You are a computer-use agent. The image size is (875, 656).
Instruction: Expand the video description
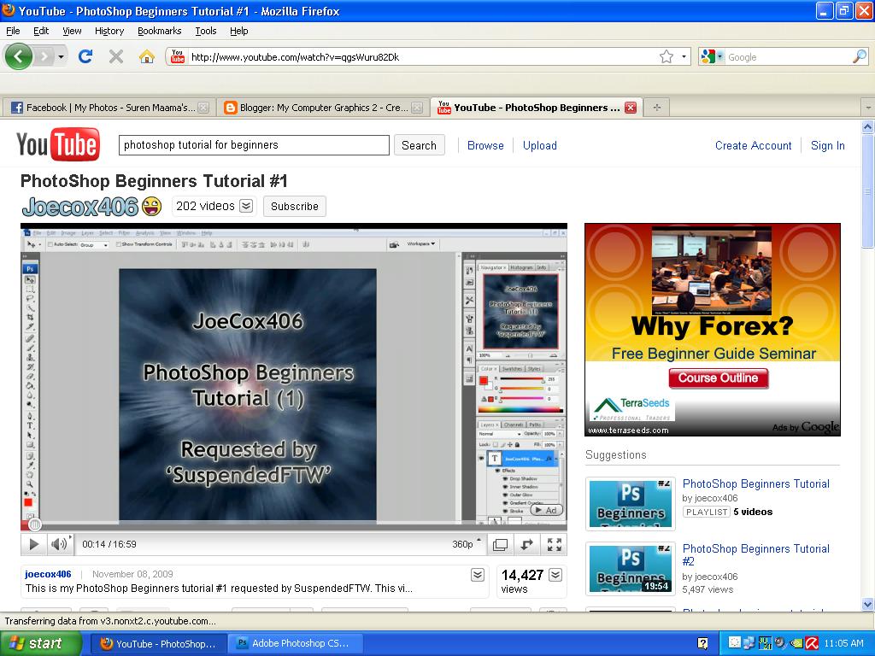click(478, 575)
